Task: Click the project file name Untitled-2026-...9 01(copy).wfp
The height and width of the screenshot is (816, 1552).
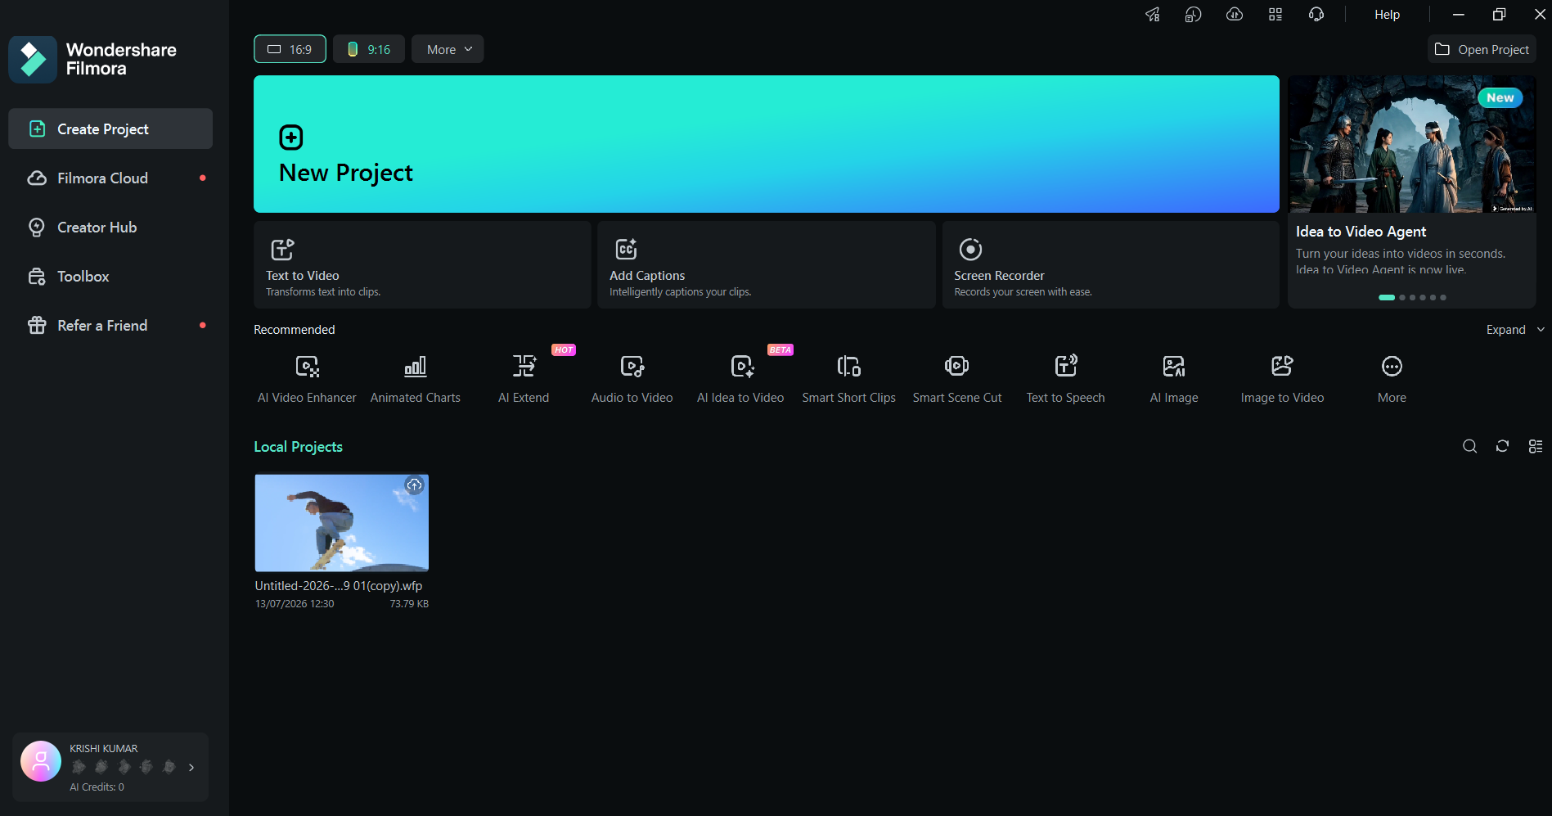Action: [339, 586]
